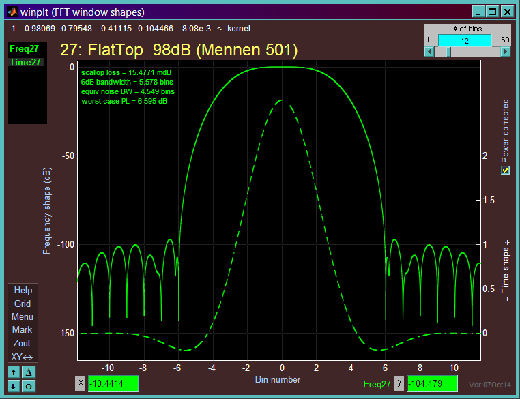Click the green cross cursor marker on trace
Screen dimensions: 520x399
point(102,253)
